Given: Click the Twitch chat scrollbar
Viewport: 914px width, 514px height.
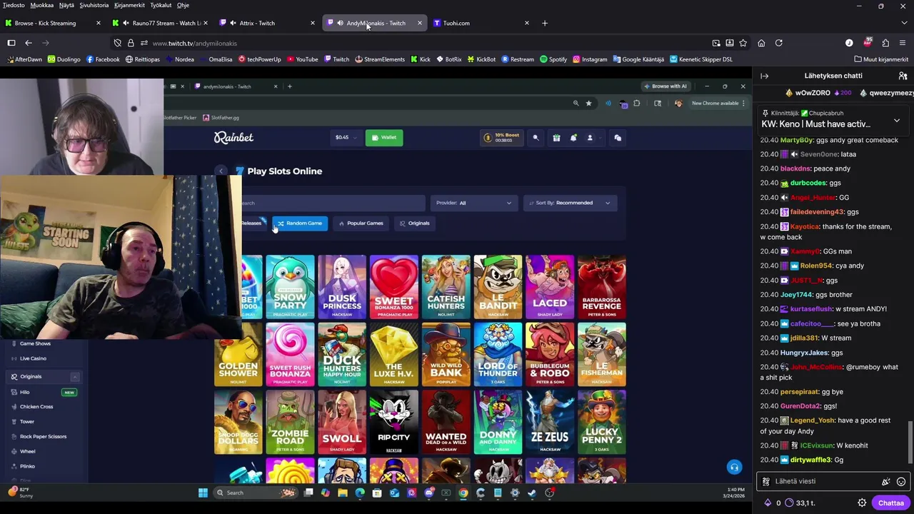Looking at the screenshot, I should coord(910,443).
